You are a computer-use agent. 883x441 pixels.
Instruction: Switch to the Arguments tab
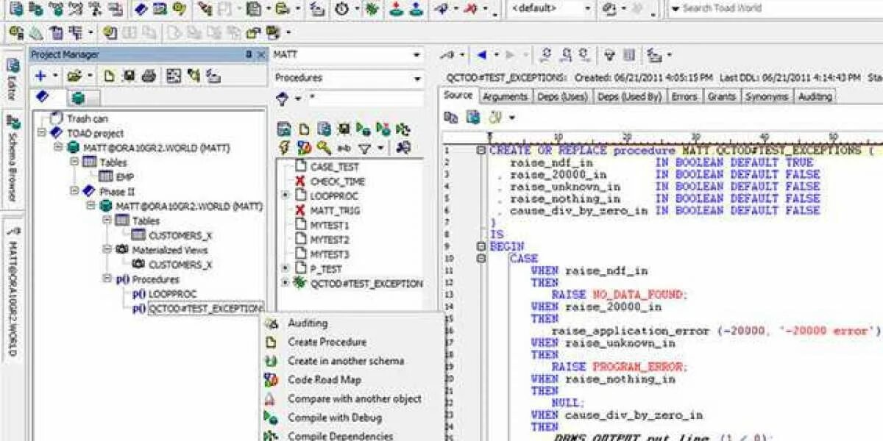pos(505,96)
